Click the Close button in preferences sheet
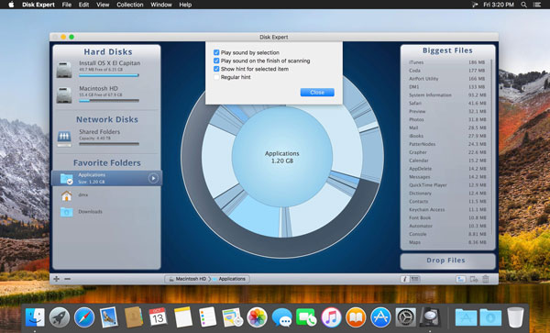This screenshot has width=550, height=333. (x=317, y=93)
